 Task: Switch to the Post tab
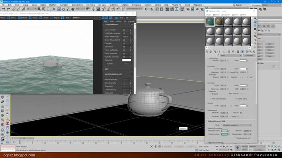106,22
